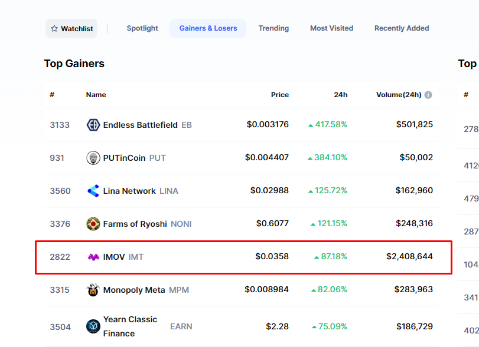
Task: Click the Endless Battlefield coin logo
Action: coord(93,125)
